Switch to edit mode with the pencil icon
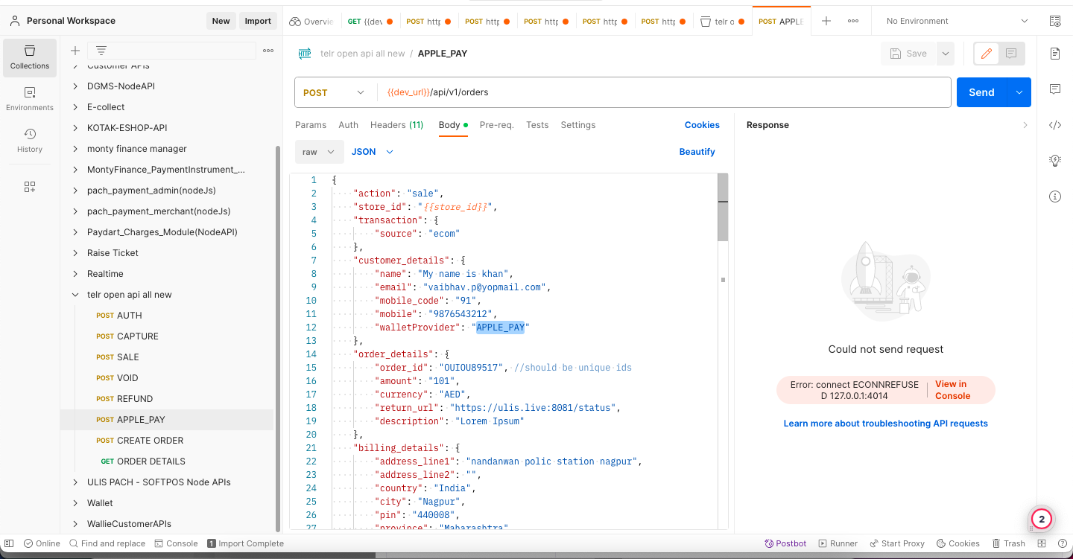1073x559 pixels. [987, 54]
